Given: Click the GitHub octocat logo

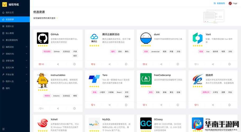Looking at the screenshot, I should coord(43,38).
